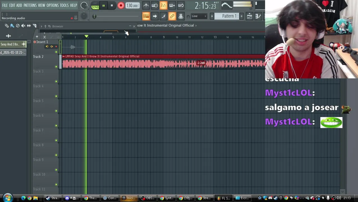Open the ADD menu
This screenshot has width=358, height=202.
[19, 5]
